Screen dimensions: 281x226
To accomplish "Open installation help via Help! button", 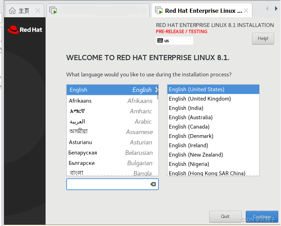I will pos(263,38).
